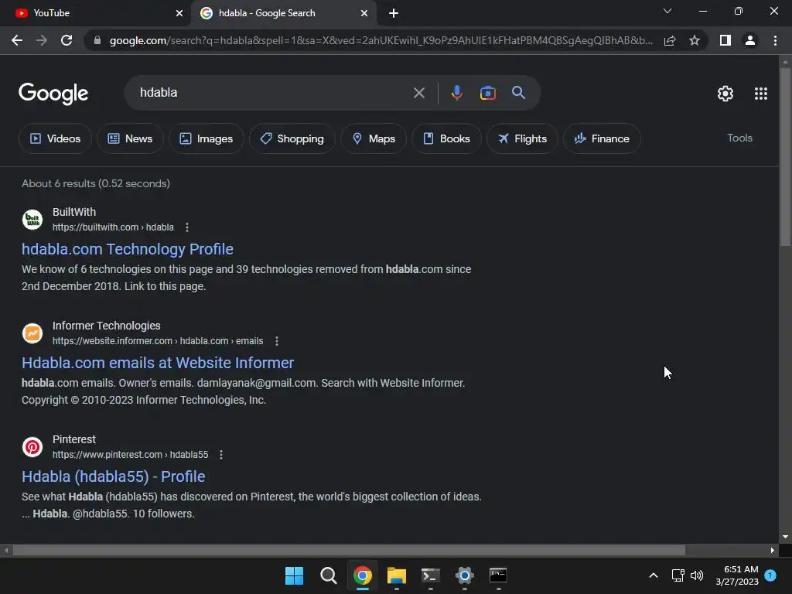792x594 pixels.
Task: Open the clock showing 6:51 AM
Action: pyautogui.click(x=737, y=575)
